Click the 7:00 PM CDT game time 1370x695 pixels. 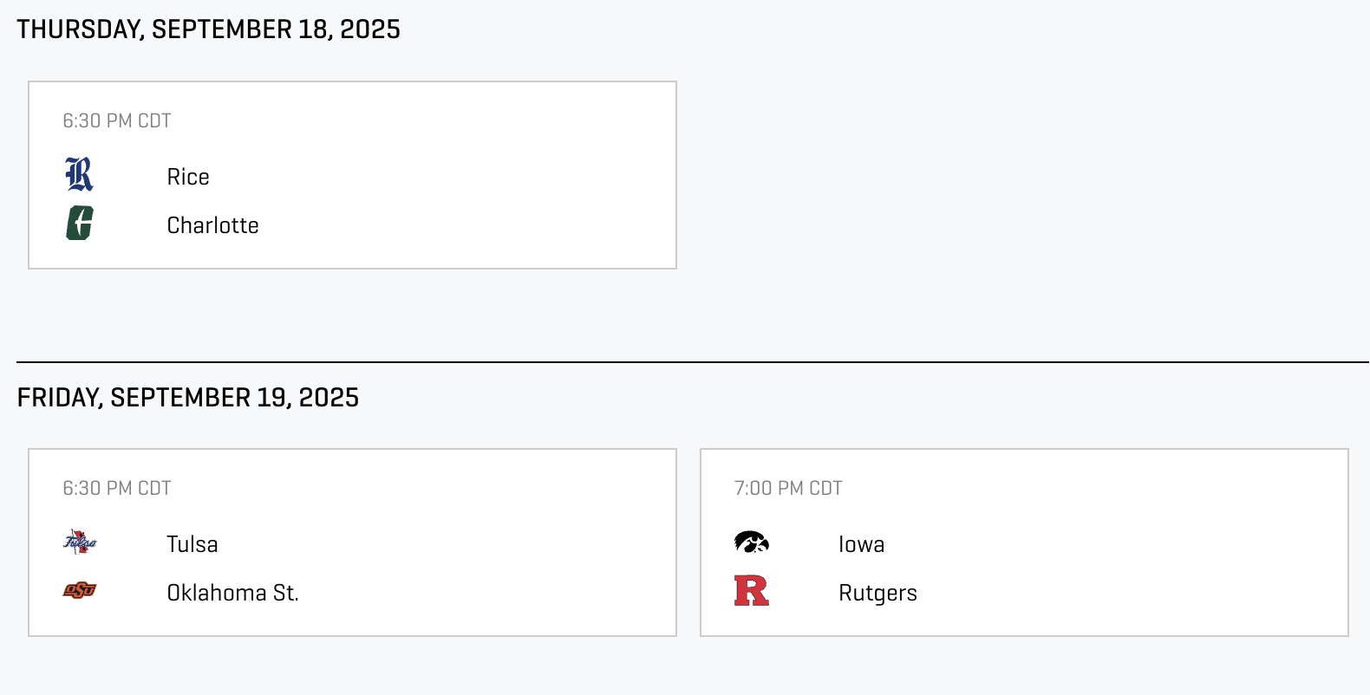tap(788, 488)
